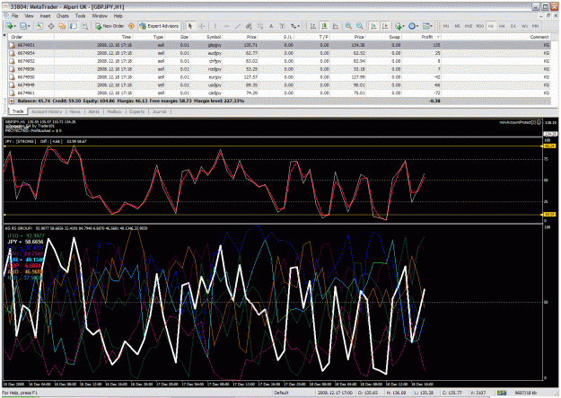
Task: Open the MetaEditor icon
Action: click(131, 26)
